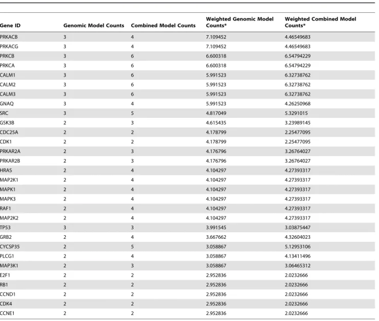
Task: Select value 6.54794229 in the PRKCA row
Action: coord(298,66)
